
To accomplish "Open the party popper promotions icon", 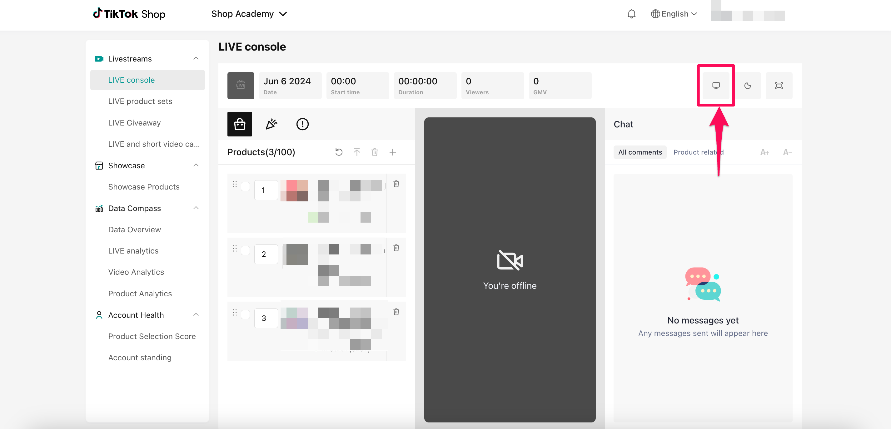I will [x=271, y=124].
